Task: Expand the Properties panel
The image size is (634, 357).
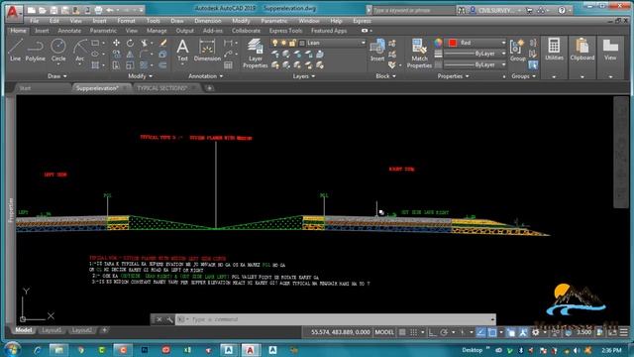Action: coord(453,76)
